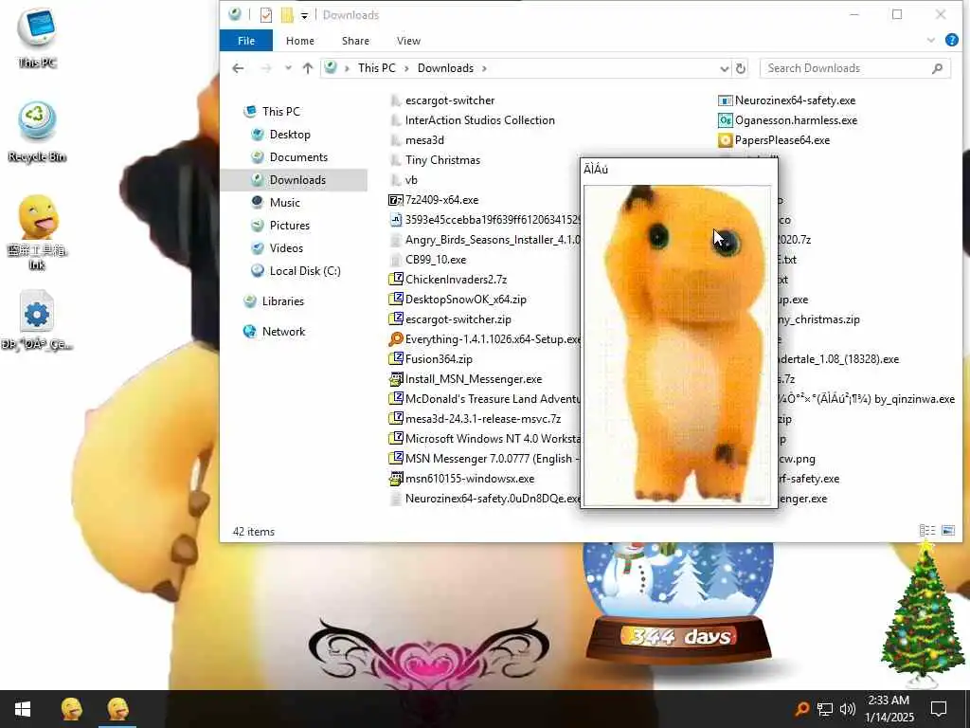This screenshot has width=970, height=728.
Task: Select Downloads in navigation pane
Action: coord(294,180)
